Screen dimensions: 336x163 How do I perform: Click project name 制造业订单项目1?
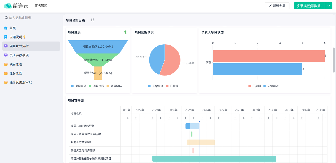[81, 142]
